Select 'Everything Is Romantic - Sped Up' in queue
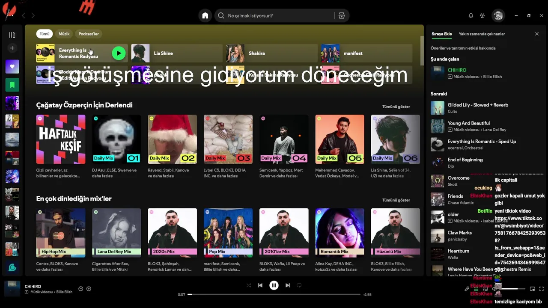548x308 pixels. (486, 145)
